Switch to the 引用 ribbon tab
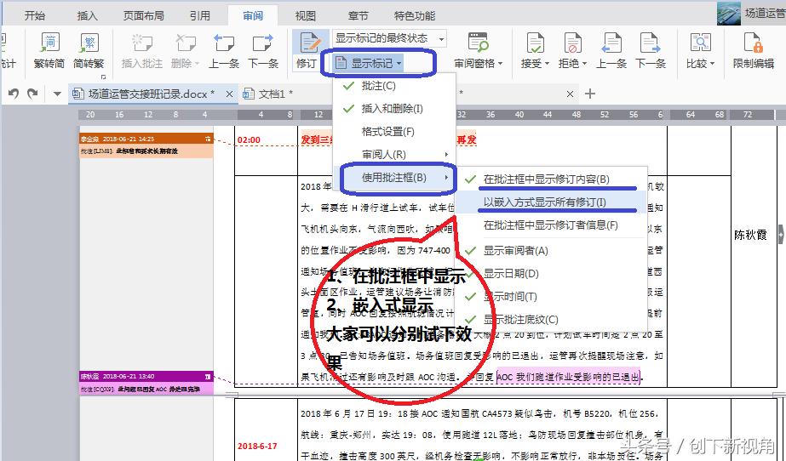This screenshot has width=786, height=461. [x=199, y=16]
